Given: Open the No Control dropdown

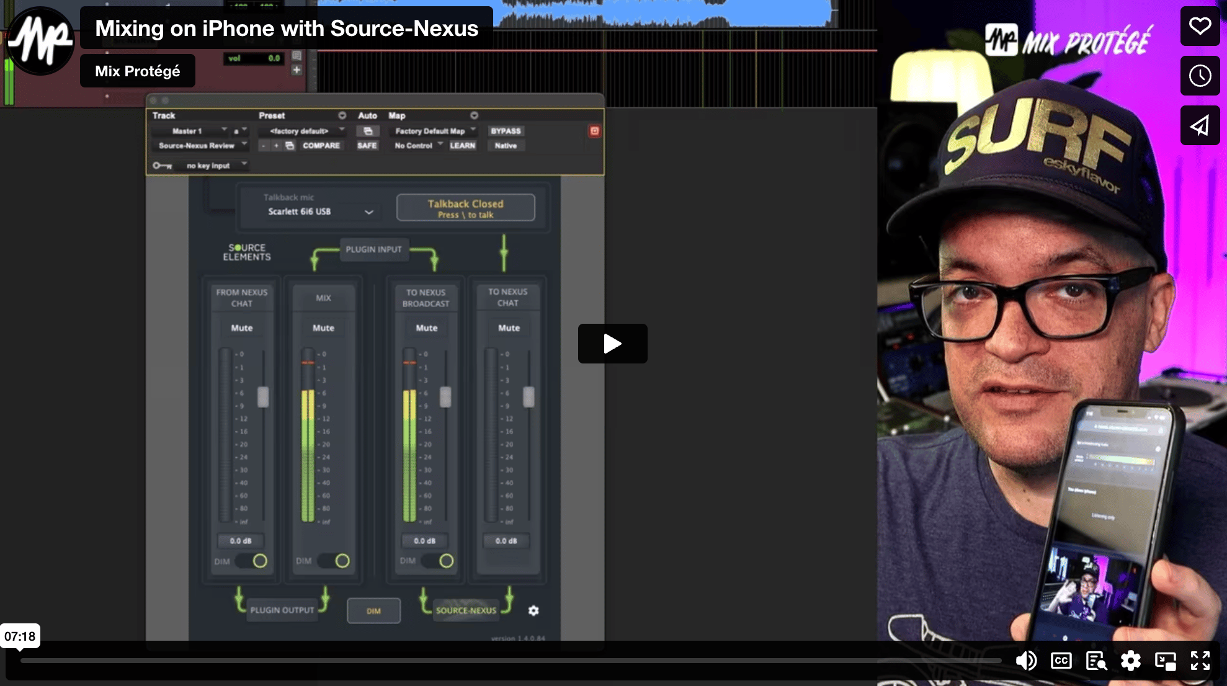Looking at the screenshot, I should click(419, 145).
